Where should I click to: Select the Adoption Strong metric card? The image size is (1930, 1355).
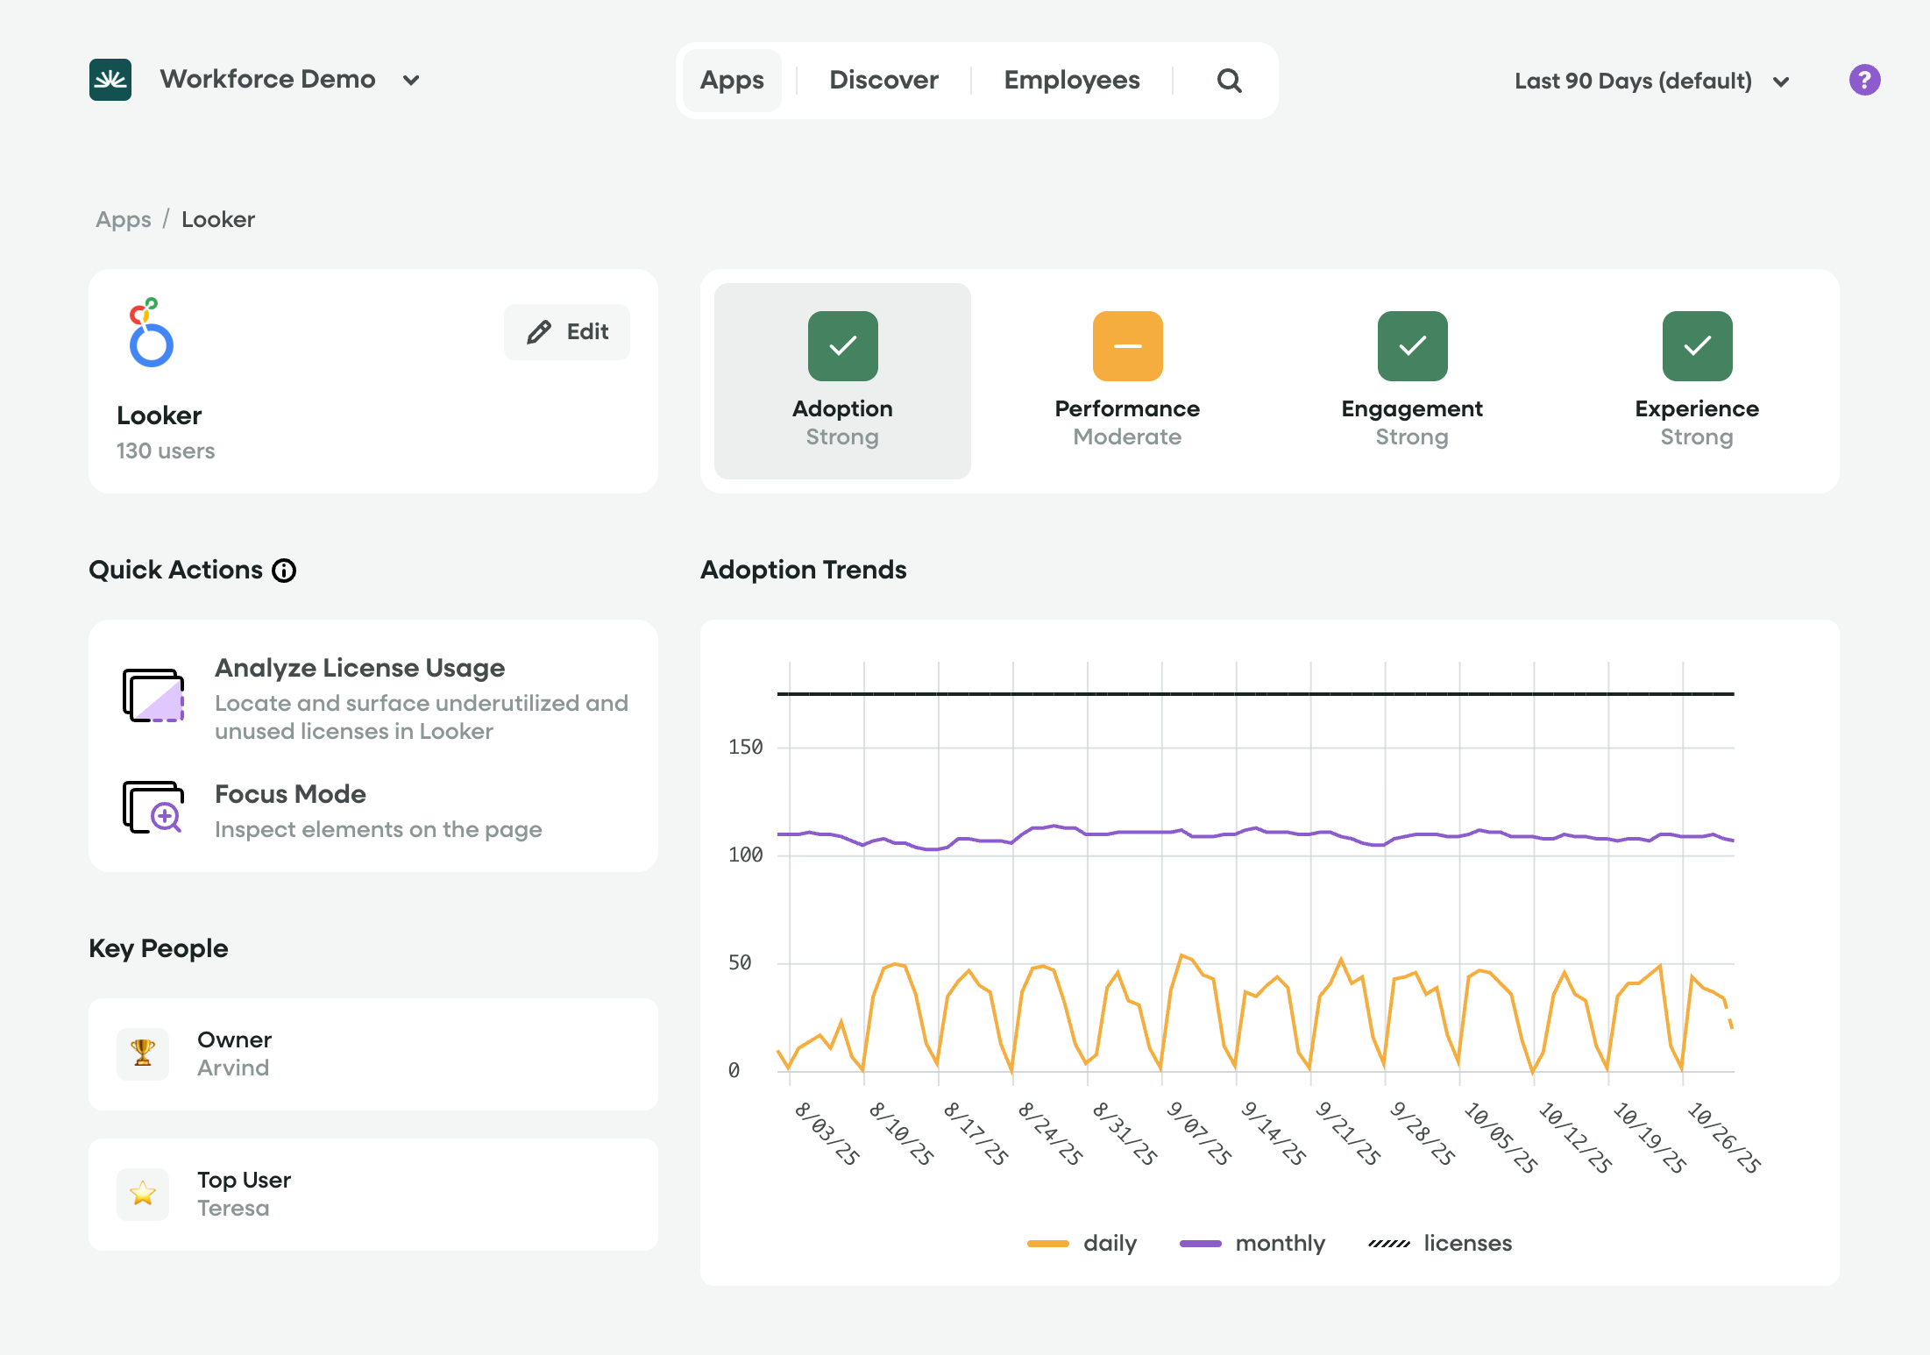[x=842, y=381]
